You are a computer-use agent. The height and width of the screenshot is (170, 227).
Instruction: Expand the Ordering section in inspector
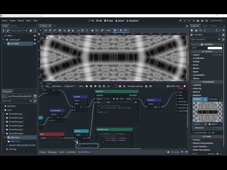pos(197,88)
